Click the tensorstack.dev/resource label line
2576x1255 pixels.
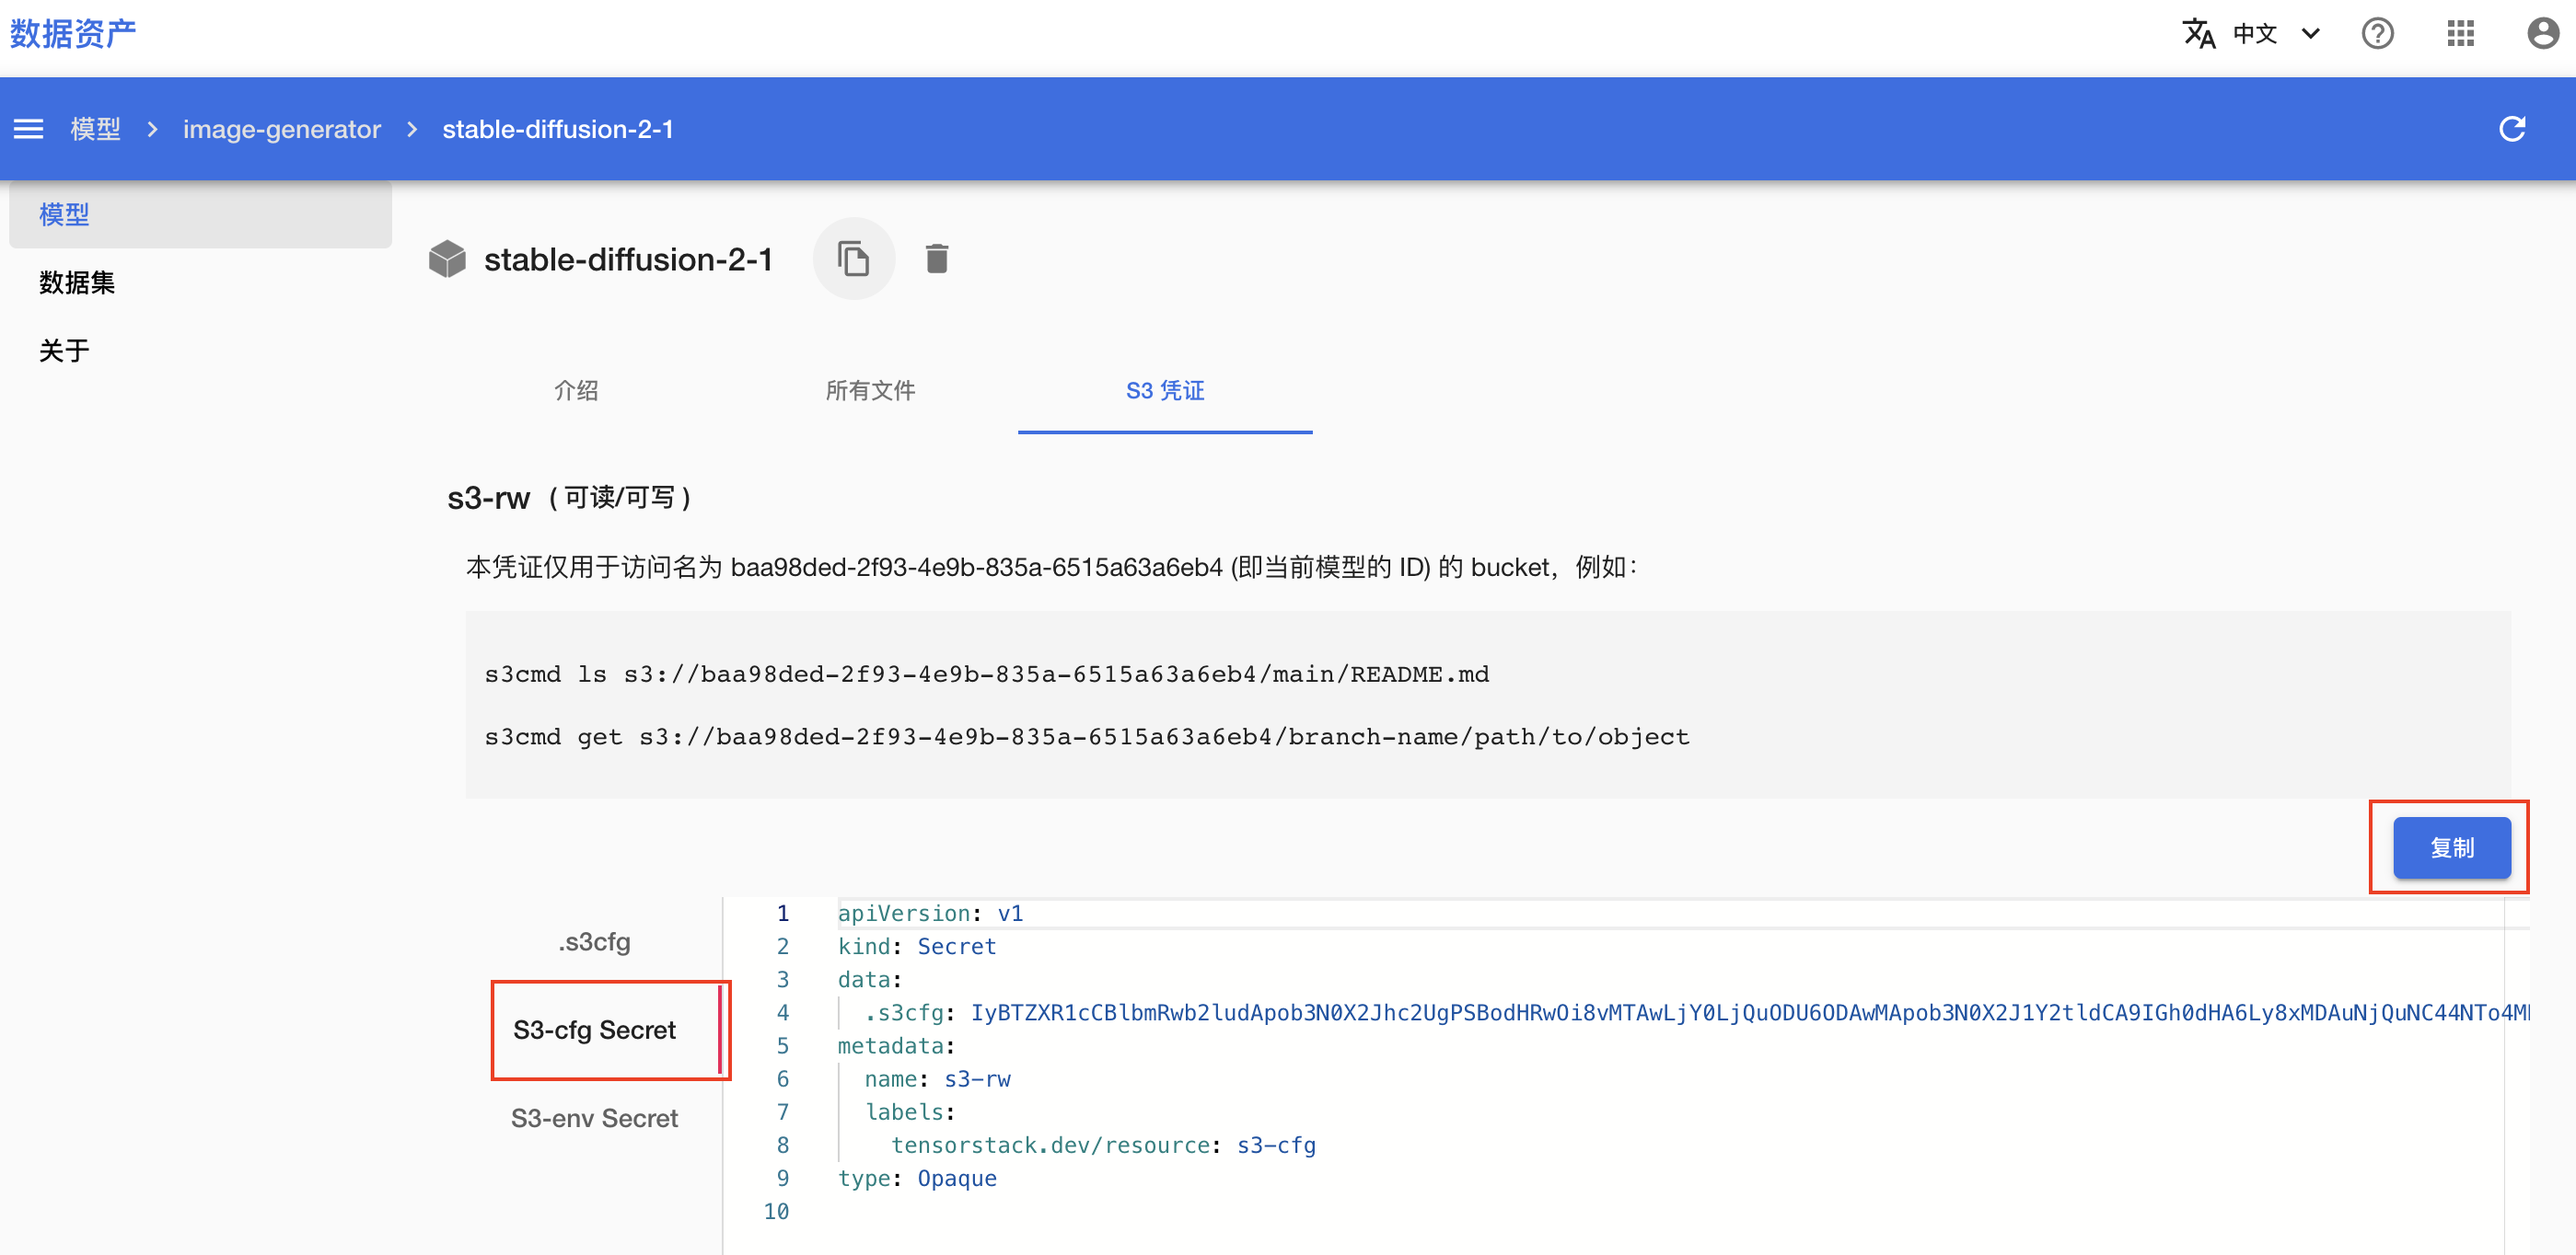pos(1103,1146)
